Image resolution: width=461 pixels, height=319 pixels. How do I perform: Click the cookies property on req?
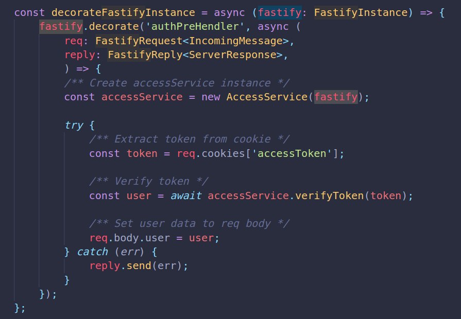[x=223, y=153]
